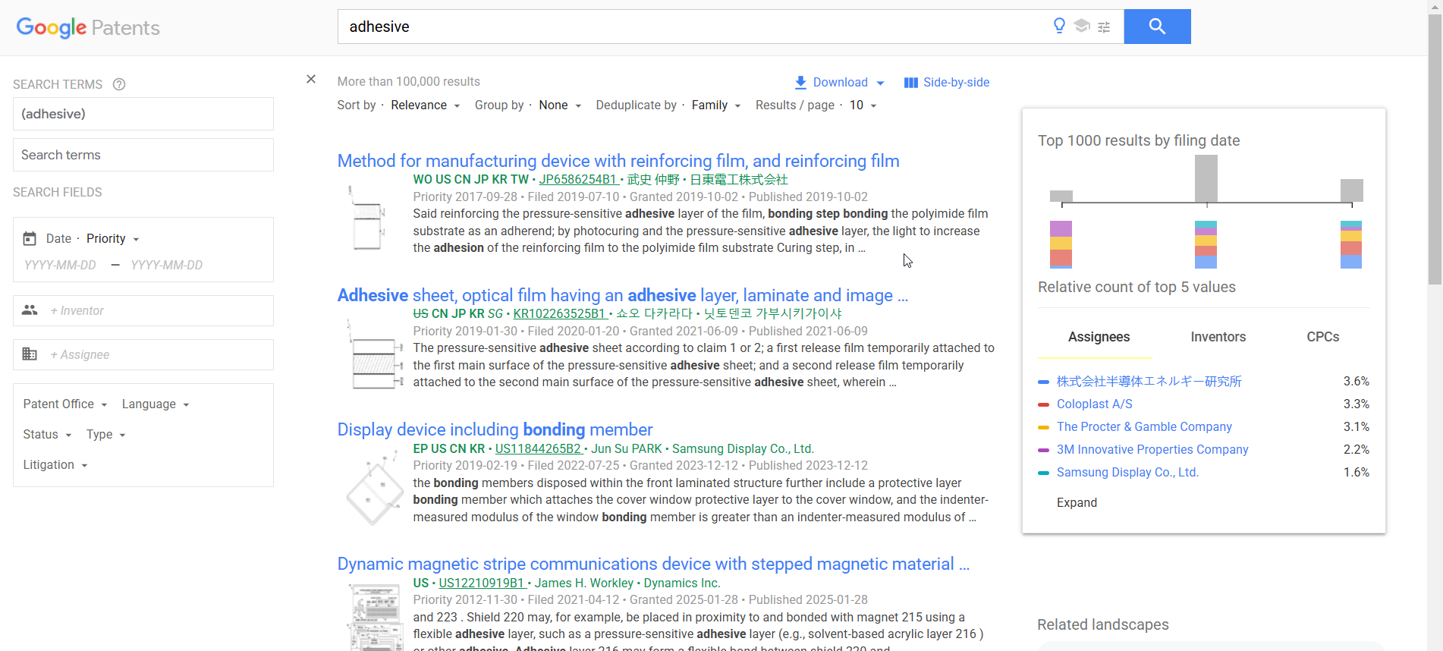Expand the Type filter
This screenshot has height=651, width=1443.
[x=106, y=434]
